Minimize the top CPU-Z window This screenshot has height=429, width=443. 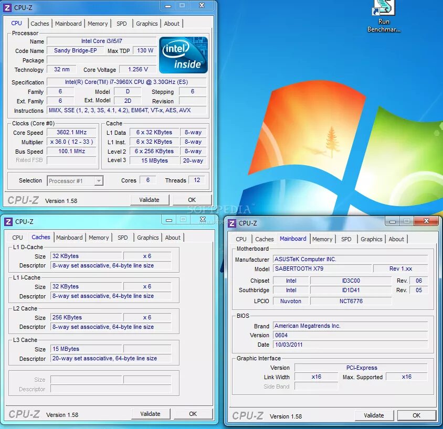point(168,6)
